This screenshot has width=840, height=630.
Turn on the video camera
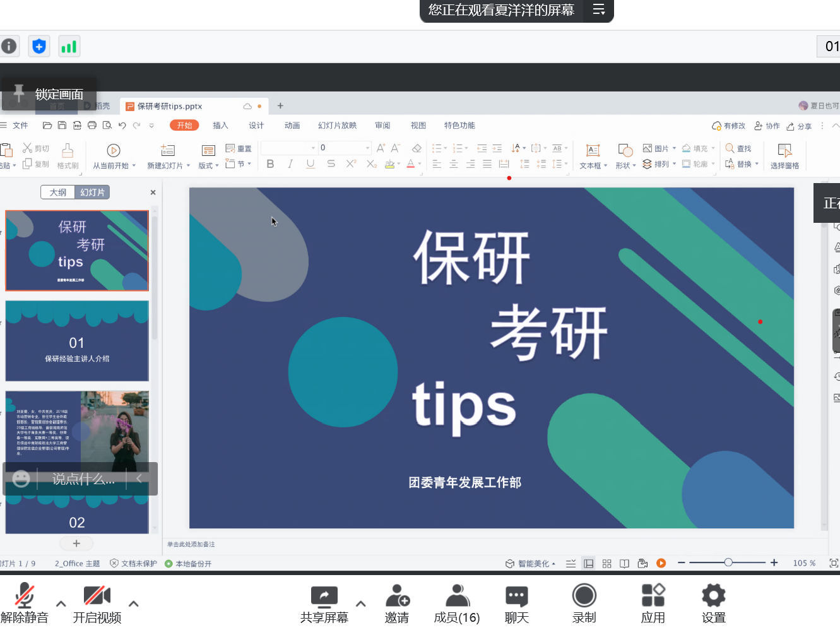click(x=97, y=596)
